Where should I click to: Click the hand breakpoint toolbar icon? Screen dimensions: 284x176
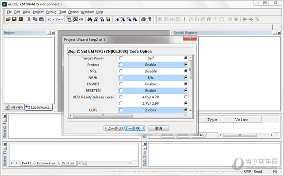pyautogui.click(x=230, y=19)
